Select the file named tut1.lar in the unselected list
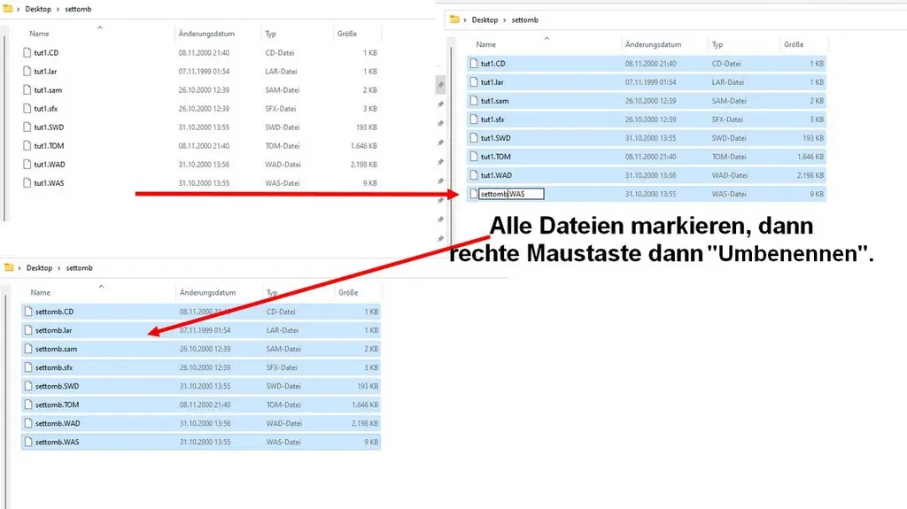 (x=45, y=71)
